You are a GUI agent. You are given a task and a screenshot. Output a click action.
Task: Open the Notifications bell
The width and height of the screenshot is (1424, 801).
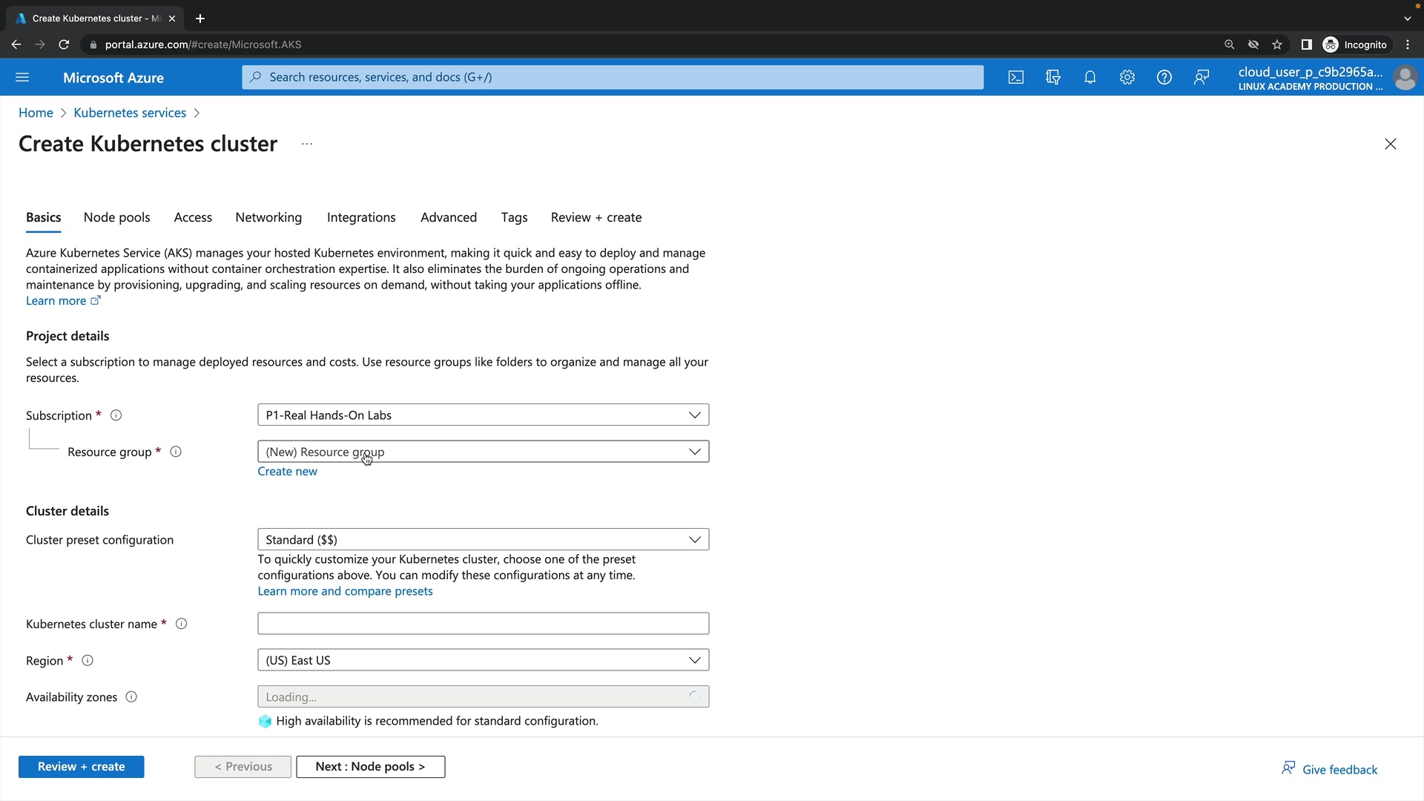click(1090, 77)
